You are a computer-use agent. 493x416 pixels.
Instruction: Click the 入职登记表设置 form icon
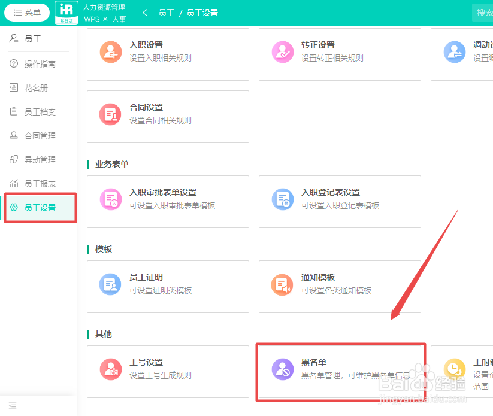282,199
